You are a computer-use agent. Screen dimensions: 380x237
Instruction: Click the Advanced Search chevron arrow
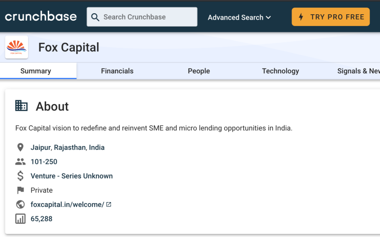268,17
